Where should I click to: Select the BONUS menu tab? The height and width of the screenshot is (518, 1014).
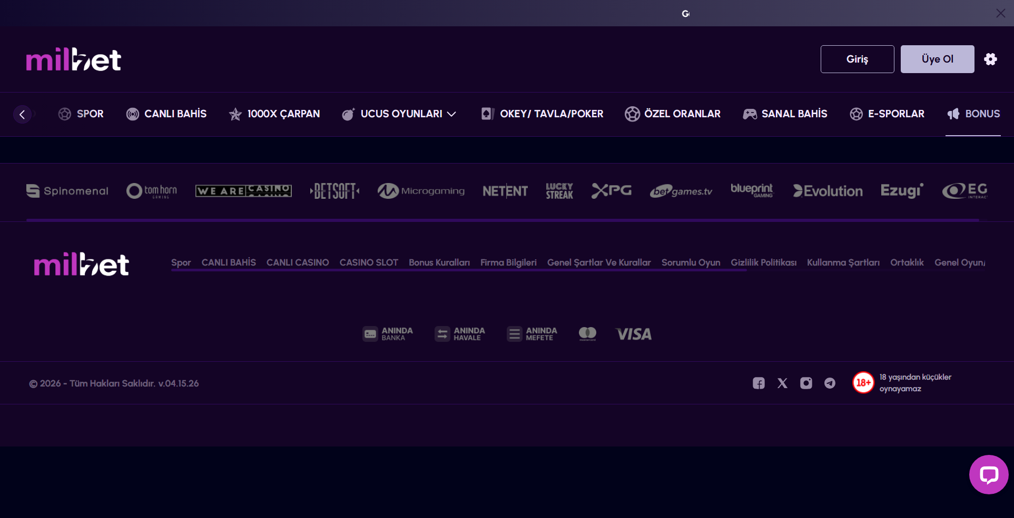point(973,114)
